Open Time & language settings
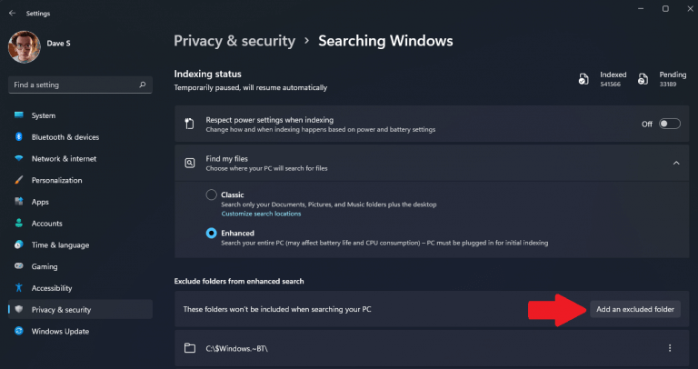Image resolution: width=698 pixels, height=369 pixels. [80, 244]
